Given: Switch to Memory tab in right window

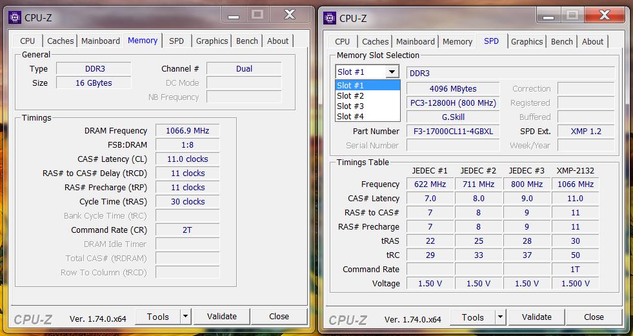Looking at the screenshot, I should pyautogui.click(x=457, y=41).
